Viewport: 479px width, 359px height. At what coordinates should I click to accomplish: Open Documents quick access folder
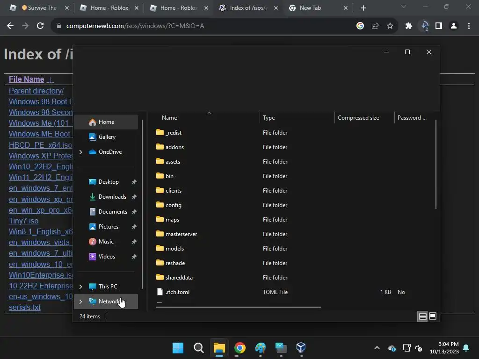(x=106, y=212)
